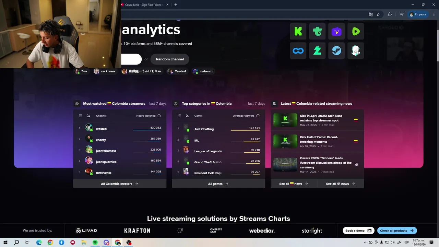Screen dimensions: 439x247
Task: Open the Windows notification center icon
Action: [x=431, y=243]
